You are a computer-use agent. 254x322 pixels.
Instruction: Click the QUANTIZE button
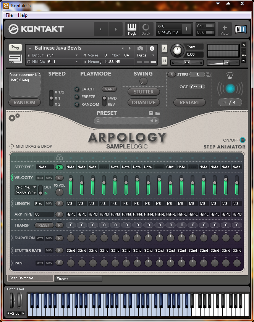(x=144, y=102)
